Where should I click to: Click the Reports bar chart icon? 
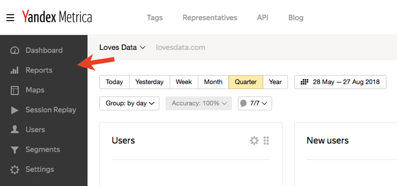click(15, 70)
